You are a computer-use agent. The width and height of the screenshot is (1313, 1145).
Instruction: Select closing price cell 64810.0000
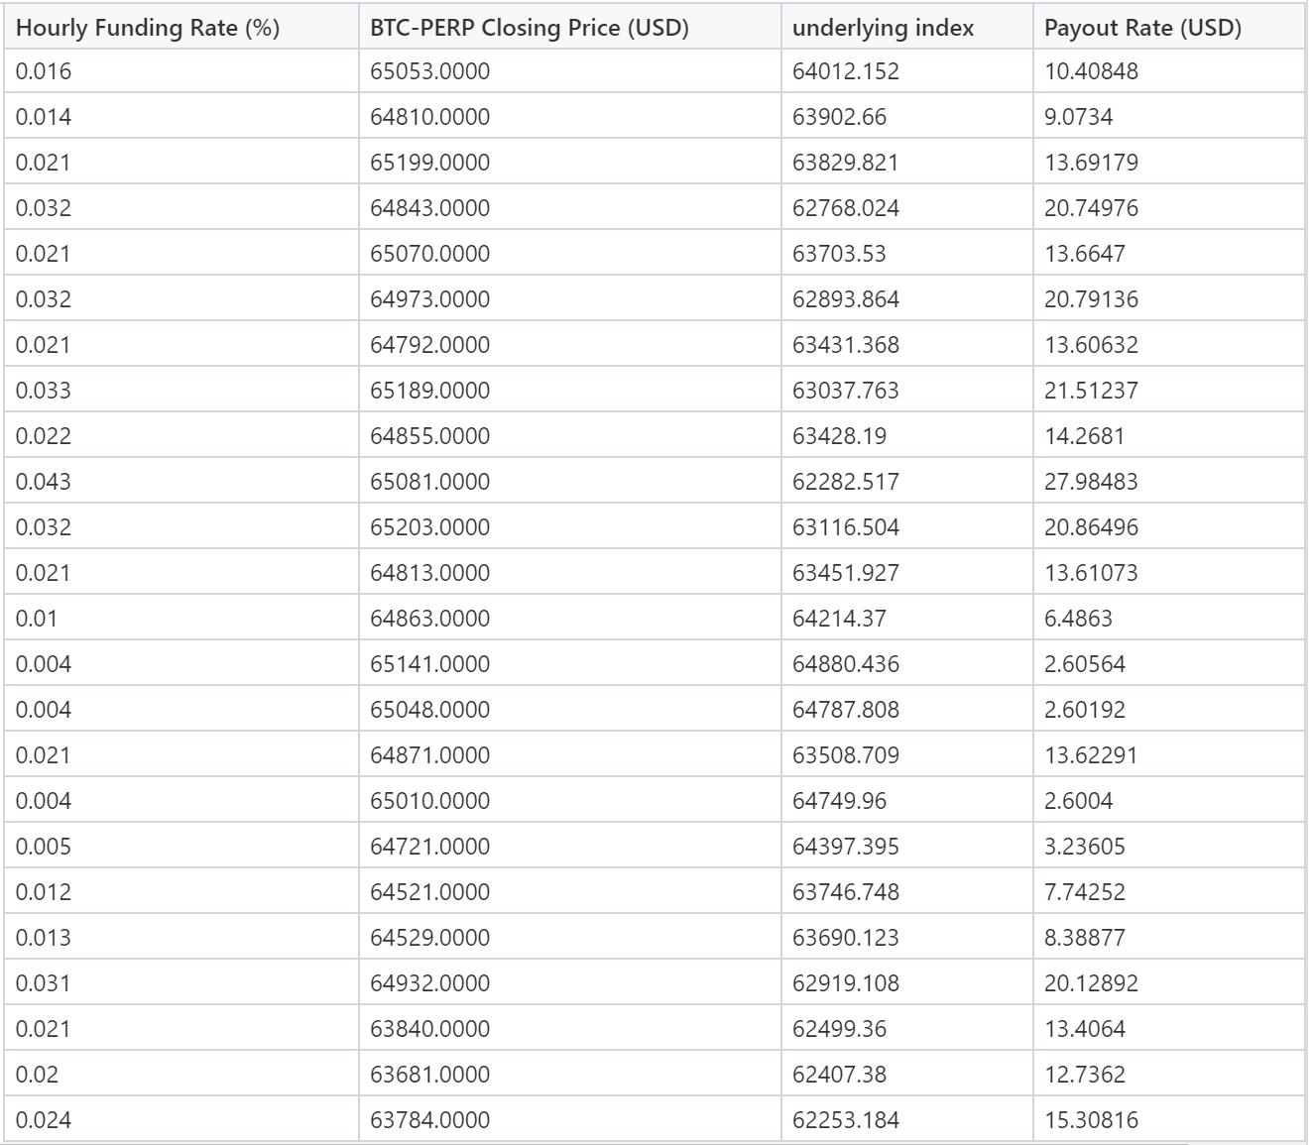pos(429,117)
